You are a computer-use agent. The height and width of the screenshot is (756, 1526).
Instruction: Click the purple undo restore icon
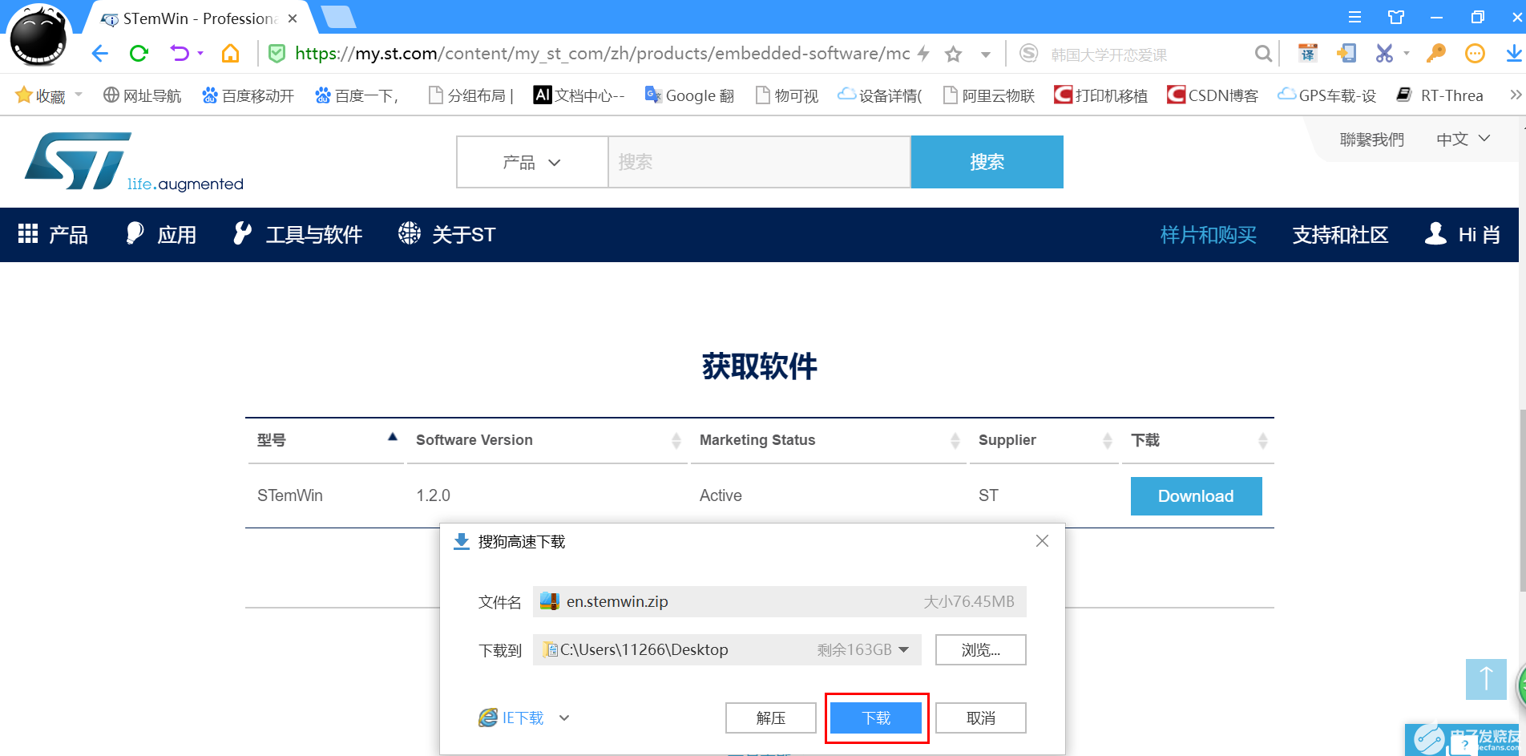tap(180, 54)
